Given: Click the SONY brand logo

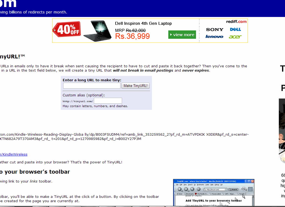Looking at the screenshot, I should pyautogui.click(x=215, y=29).
